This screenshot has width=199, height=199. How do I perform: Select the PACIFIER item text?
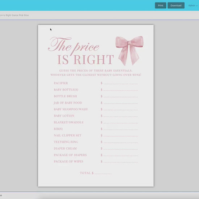coord(61,83)
